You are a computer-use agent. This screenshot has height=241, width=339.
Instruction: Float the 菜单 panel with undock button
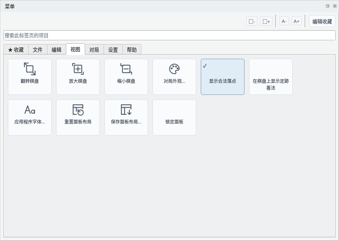[x=328, y=6]
